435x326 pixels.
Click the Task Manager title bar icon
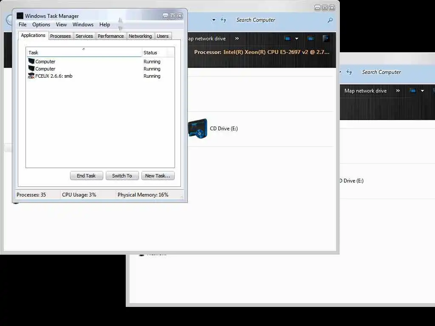tap(20, 16)
